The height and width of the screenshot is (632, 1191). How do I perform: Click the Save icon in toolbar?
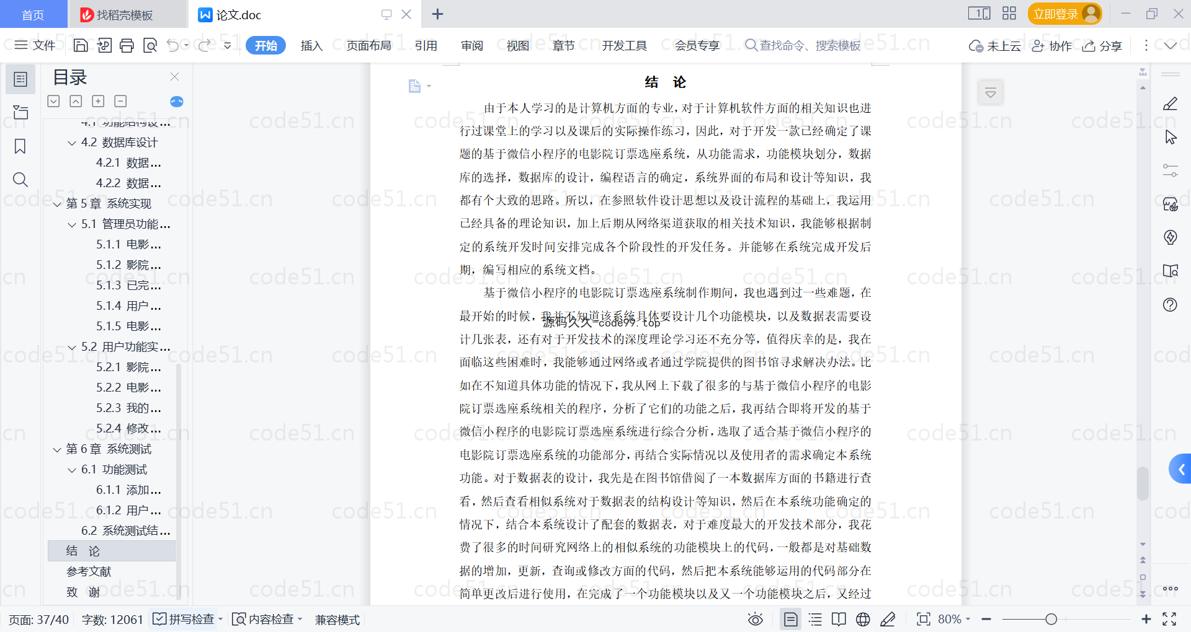(x=81, y=45)
